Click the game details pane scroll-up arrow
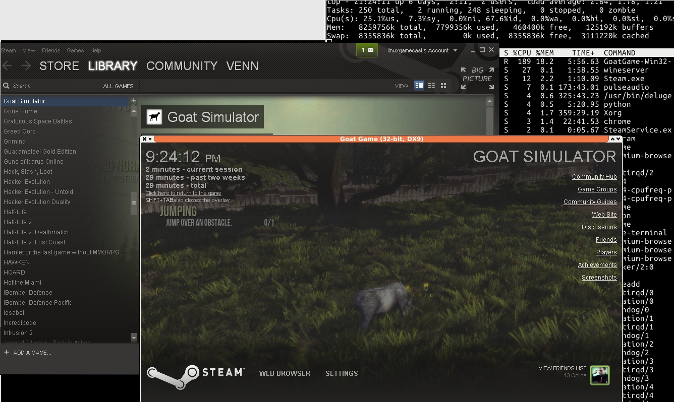The height and width of the screenshot is (402, 674). pyautogui.click(x=489, y=101)
